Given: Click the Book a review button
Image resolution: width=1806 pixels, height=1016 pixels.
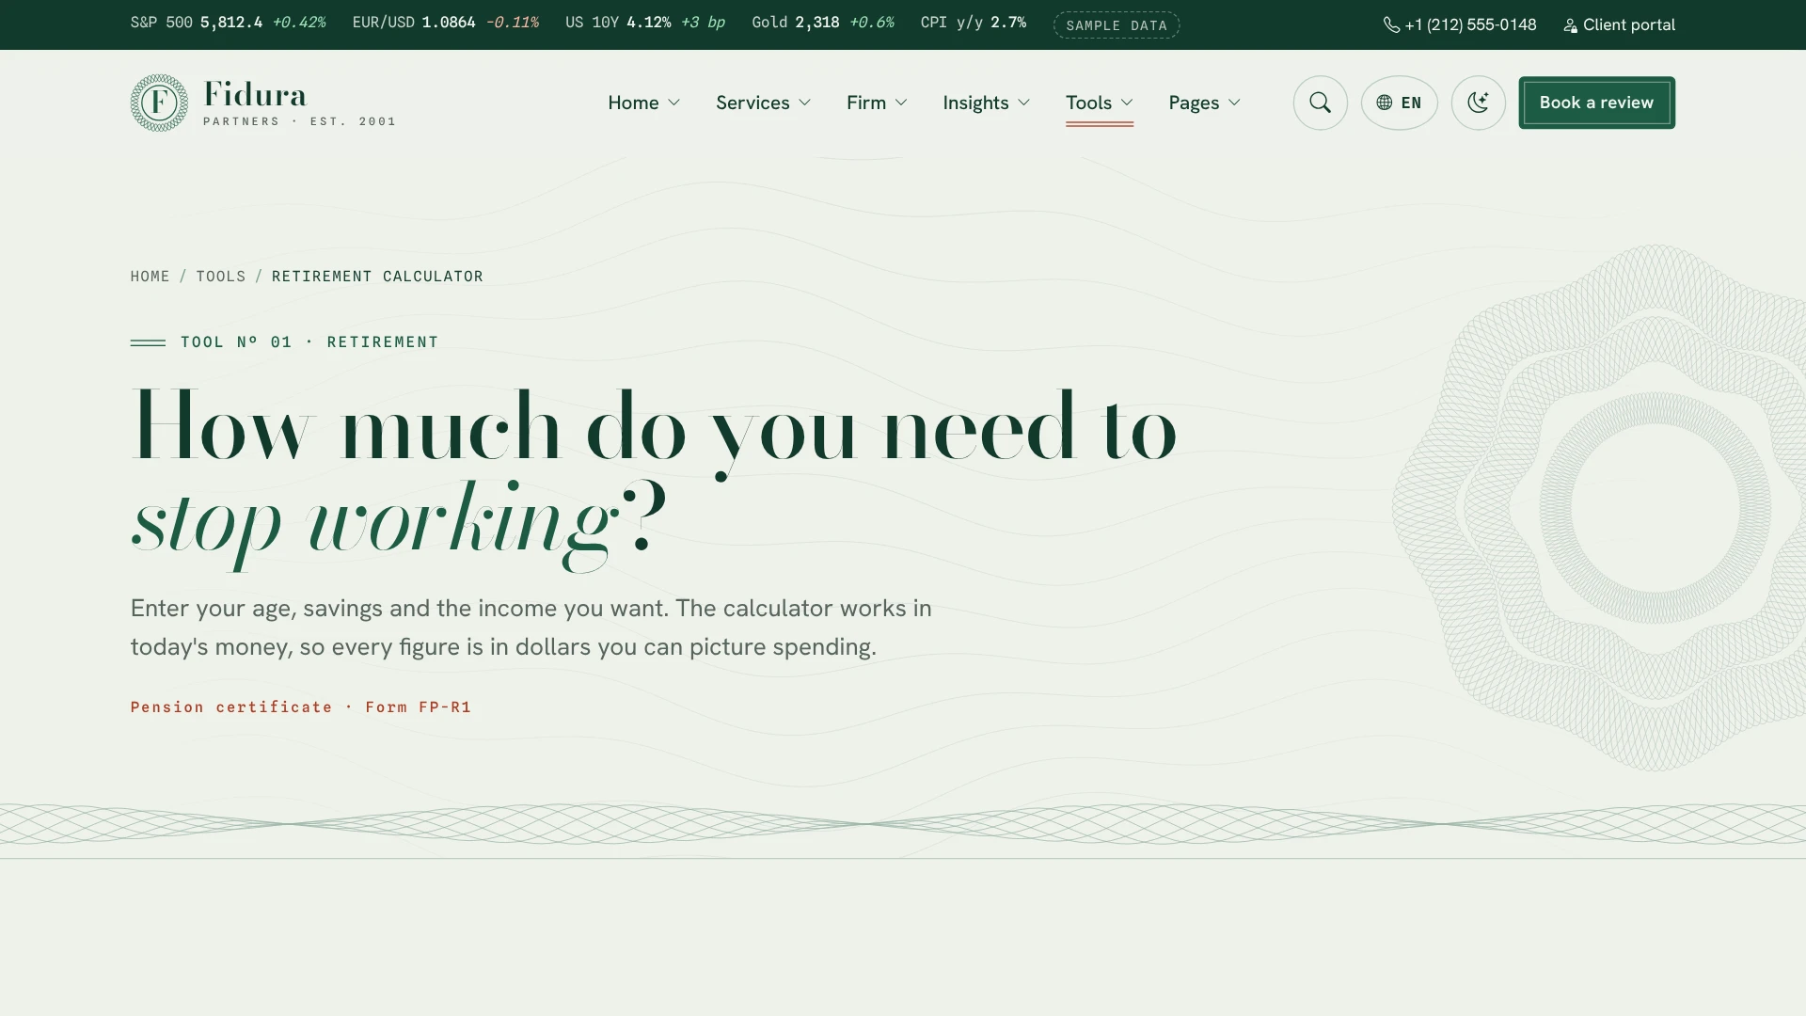Looking at the screenshot, I should 1596,103.
